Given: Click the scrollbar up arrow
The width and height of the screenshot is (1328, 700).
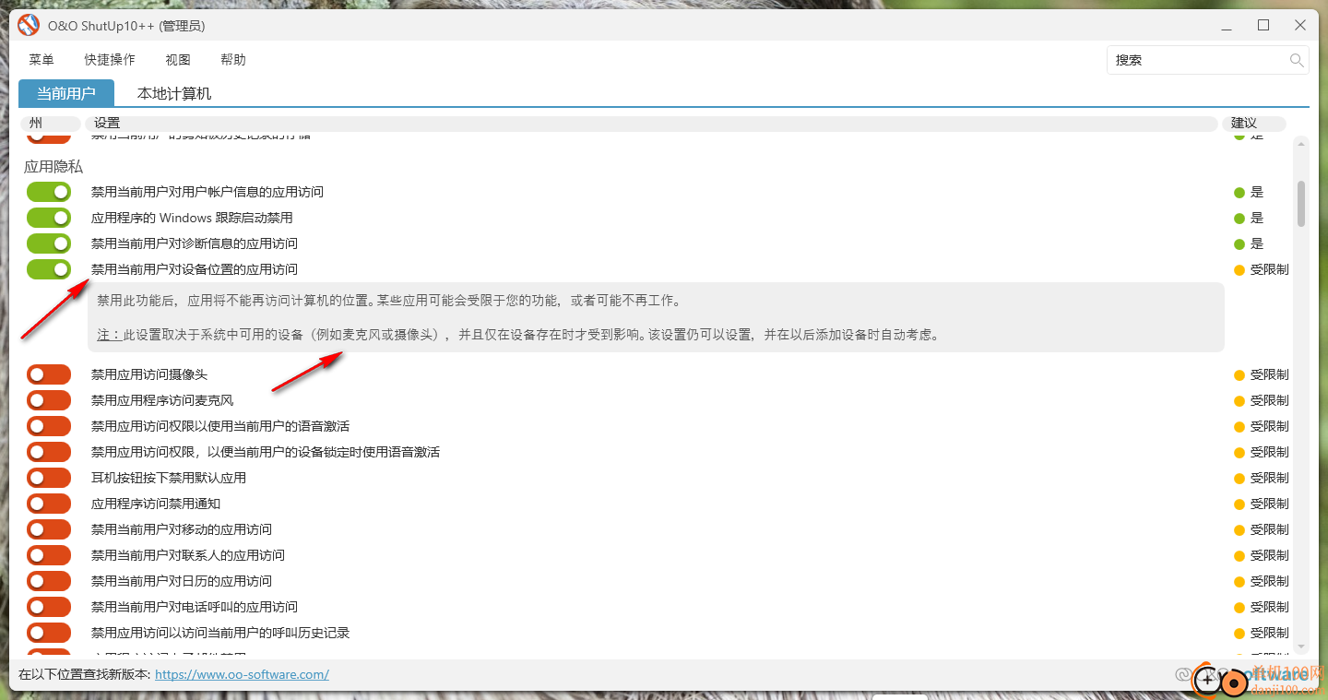Looking at the screenshot, I should point(1301,144).
